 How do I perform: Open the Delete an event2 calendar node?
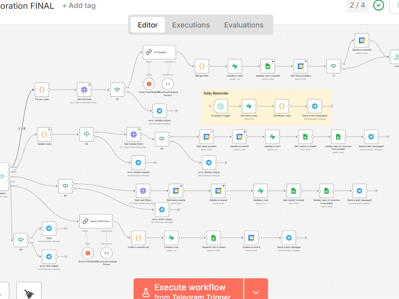[x=361, y=40]
